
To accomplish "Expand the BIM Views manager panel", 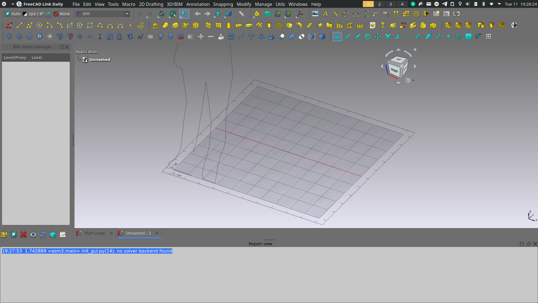I will [62, 47].
